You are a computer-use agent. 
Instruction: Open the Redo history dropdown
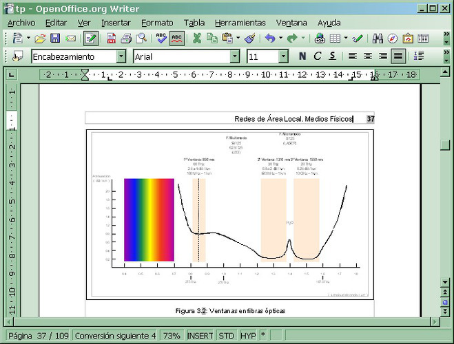point(303,38)
